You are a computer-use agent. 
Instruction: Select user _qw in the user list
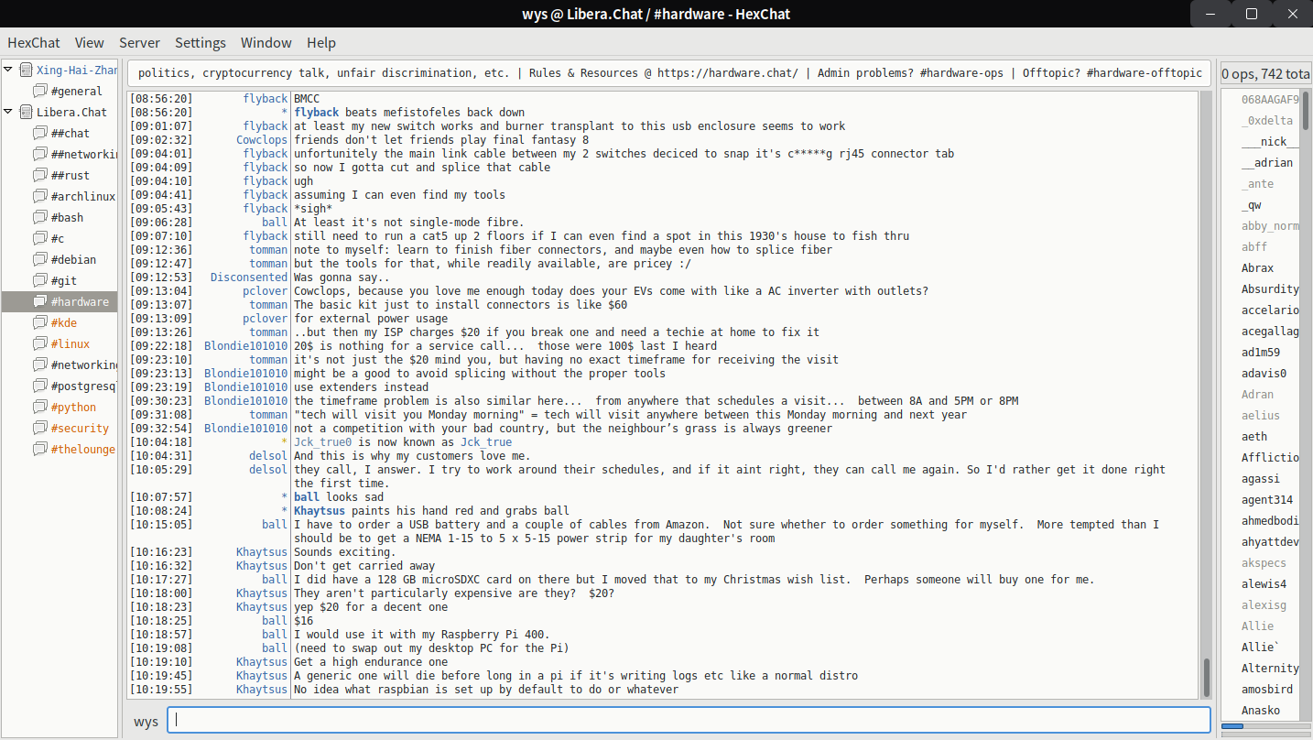[x=1251, y=204]
